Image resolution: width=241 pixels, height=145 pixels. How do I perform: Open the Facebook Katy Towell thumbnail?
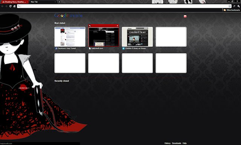click(70, 37)
